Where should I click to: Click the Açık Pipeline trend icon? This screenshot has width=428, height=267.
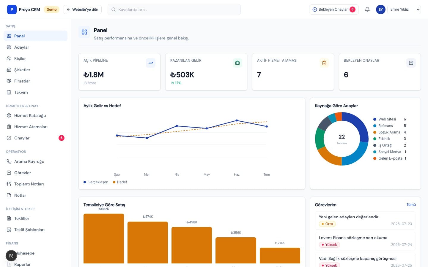[151, 63]
